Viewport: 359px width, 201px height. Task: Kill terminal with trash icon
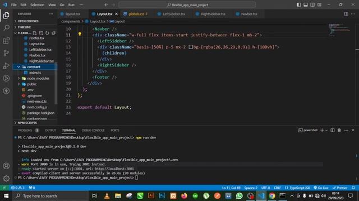[339, 130]
